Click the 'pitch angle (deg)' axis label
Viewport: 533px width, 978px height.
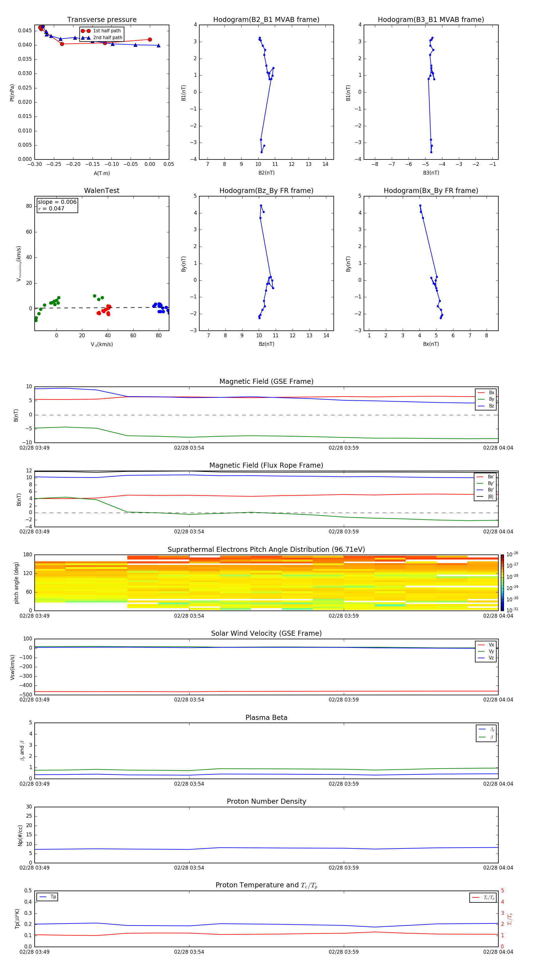16,583
